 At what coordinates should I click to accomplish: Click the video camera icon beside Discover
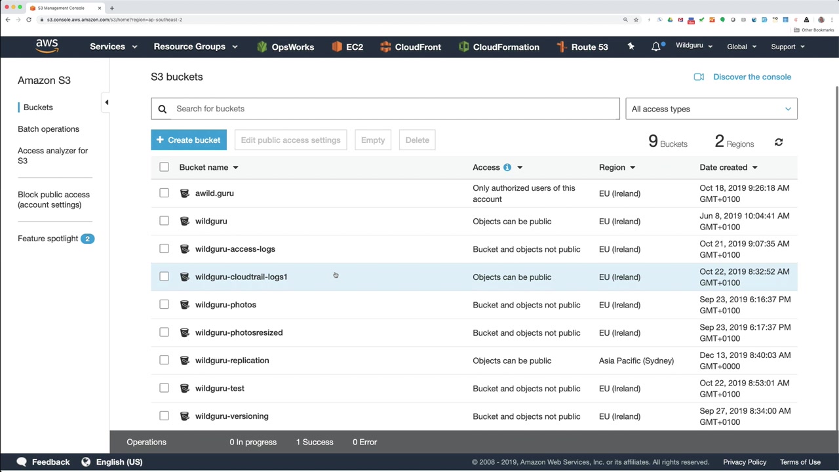pos(699,77)
